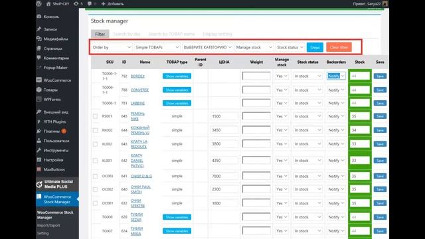This screenshot has width=425, height=239.
Task: Switch to Search by ТОВАР name tab
Action: click(171, 34)
